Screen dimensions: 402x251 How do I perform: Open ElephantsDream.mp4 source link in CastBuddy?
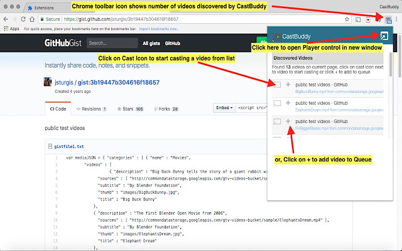(x=339, y=110)
